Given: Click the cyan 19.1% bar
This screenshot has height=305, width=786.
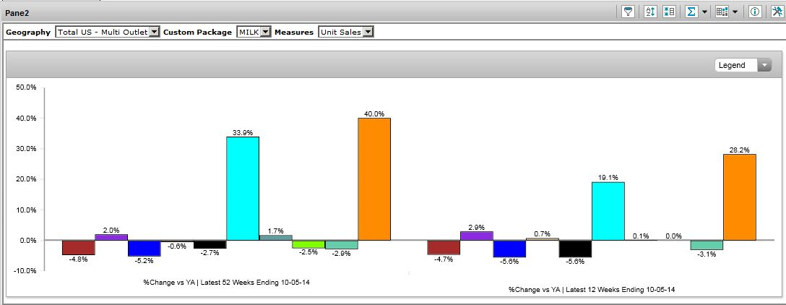Looking at the screenshot, I should point(608,210).
